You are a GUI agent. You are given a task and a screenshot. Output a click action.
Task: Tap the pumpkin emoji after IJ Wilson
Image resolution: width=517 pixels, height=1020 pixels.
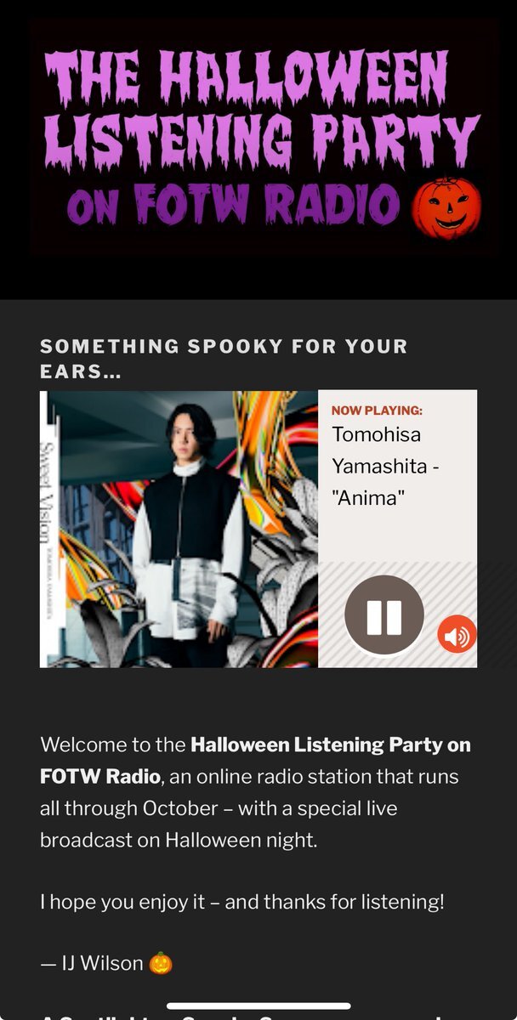point(161,963)
